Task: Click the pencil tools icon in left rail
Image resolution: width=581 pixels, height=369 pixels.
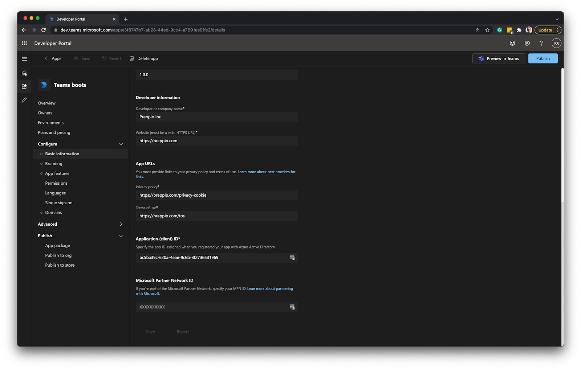Action: (x=24, y=100)
